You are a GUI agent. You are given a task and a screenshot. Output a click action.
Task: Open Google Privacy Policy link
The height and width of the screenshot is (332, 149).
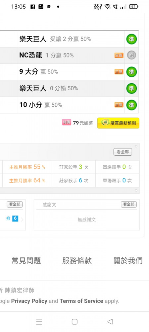coord(29,301)
